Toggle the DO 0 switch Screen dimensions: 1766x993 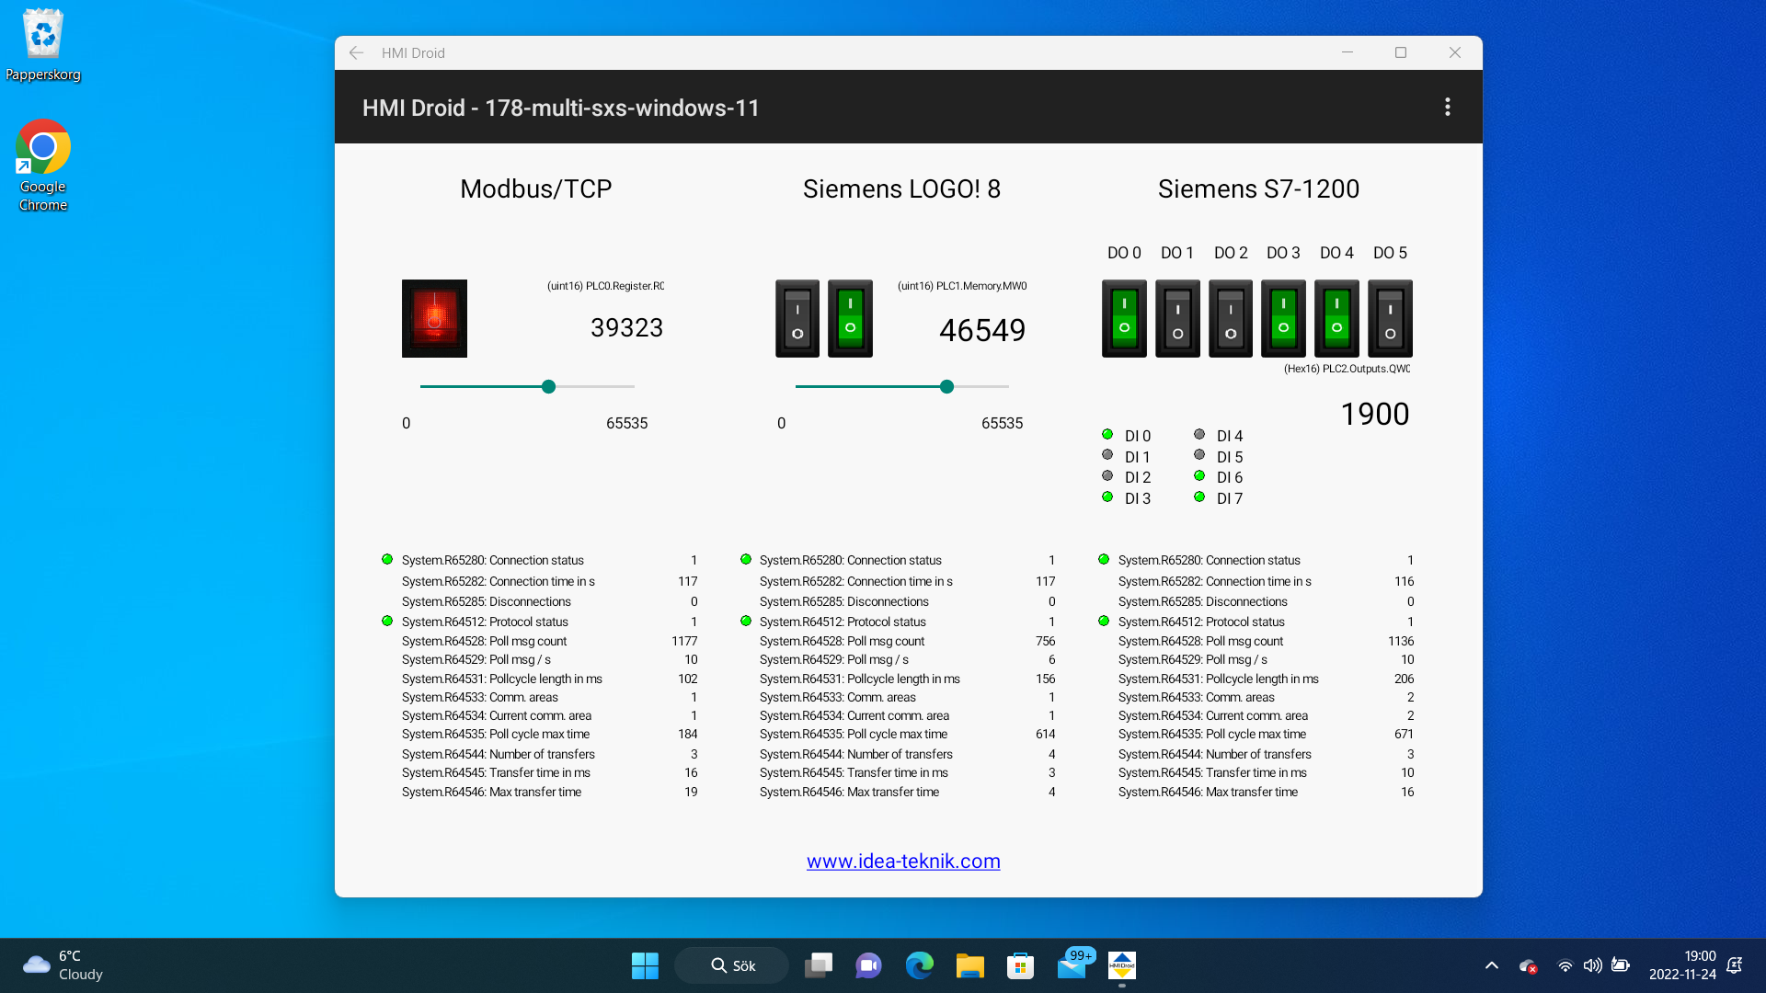tap(1124, 318)
